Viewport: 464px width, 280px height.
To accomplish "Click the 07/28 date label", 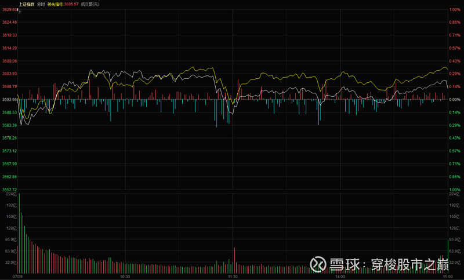I will [x=17, y=277].
